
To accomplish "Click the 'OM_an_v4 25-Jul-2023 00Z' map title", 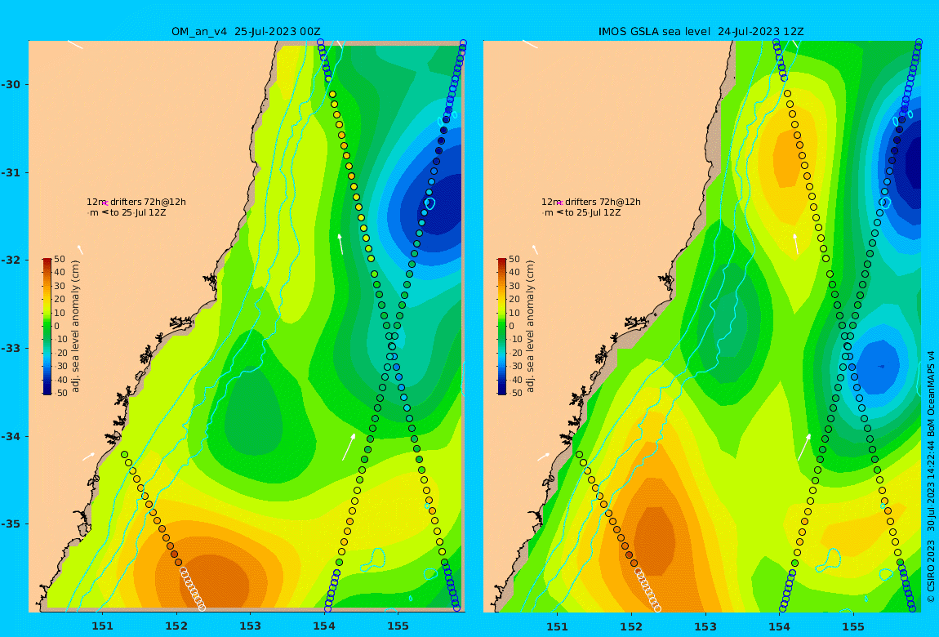I will [246, 32].
